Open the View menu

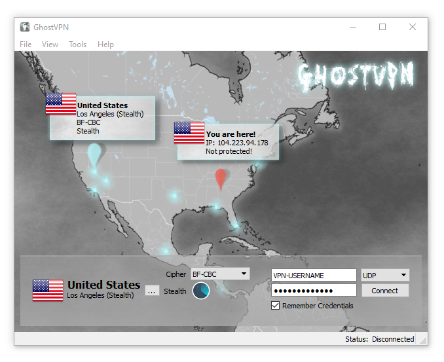coord(50,45)
